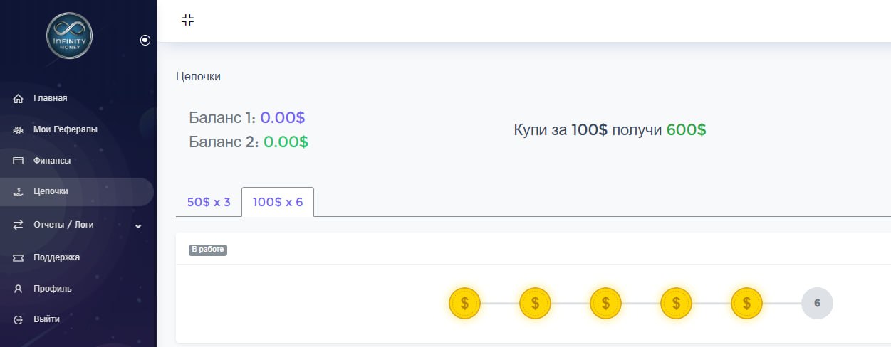The image size is (891, 347).
Task: Click the В работе status badge
Action: (x=208, y=250)
